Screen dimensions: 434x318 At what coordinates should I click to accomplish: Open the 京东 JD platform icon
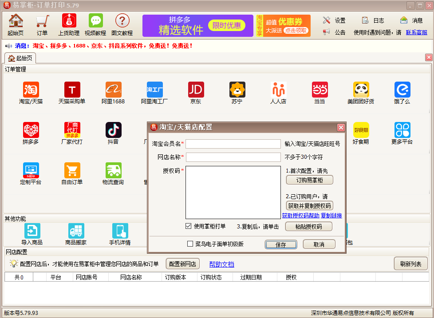(x=196, y=90)
